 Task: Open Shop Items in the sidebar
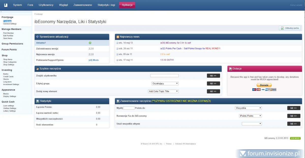[8, 59]
